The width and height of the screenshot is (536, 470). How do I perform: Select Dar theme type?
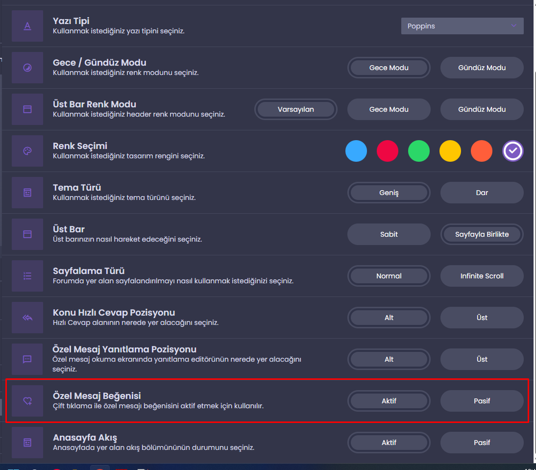482,193
